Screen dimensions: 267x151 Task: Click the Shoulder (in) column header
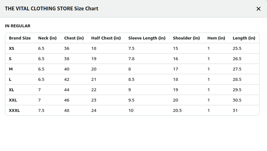(x=186, y=38)
